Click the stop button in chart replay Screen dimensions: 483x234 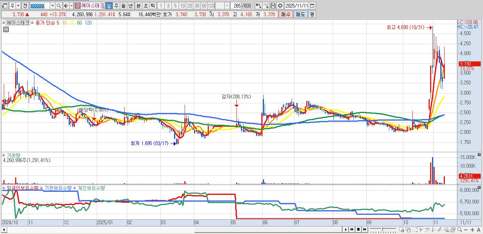[358, 229]
